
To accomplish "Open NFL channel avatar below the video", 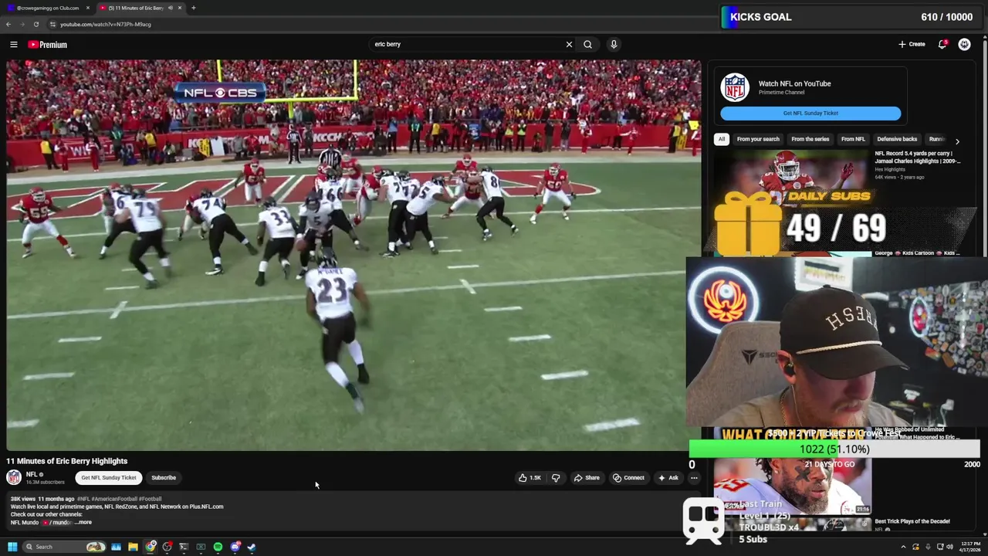I will click(x=14, y=477).
